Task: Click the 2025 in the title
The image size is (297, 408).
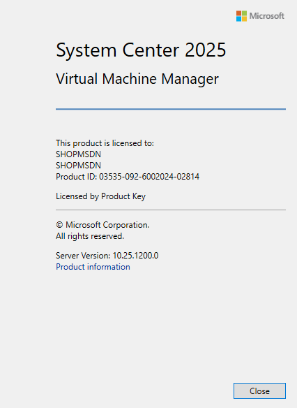Action: tap(206, 50)
